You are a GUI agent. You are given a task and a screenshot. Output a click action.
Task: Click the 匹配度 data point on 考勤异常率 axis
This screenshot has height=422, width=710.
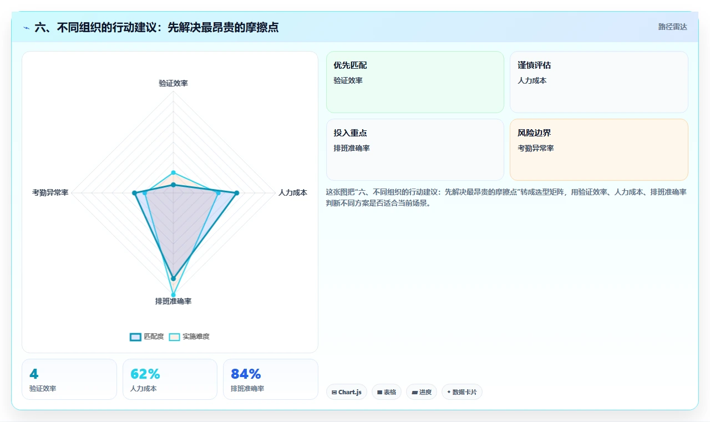[x=134, y=193]
